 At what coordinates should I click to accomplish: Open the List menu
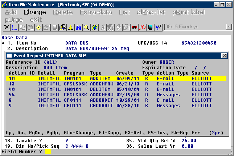[x=124, y=12]
